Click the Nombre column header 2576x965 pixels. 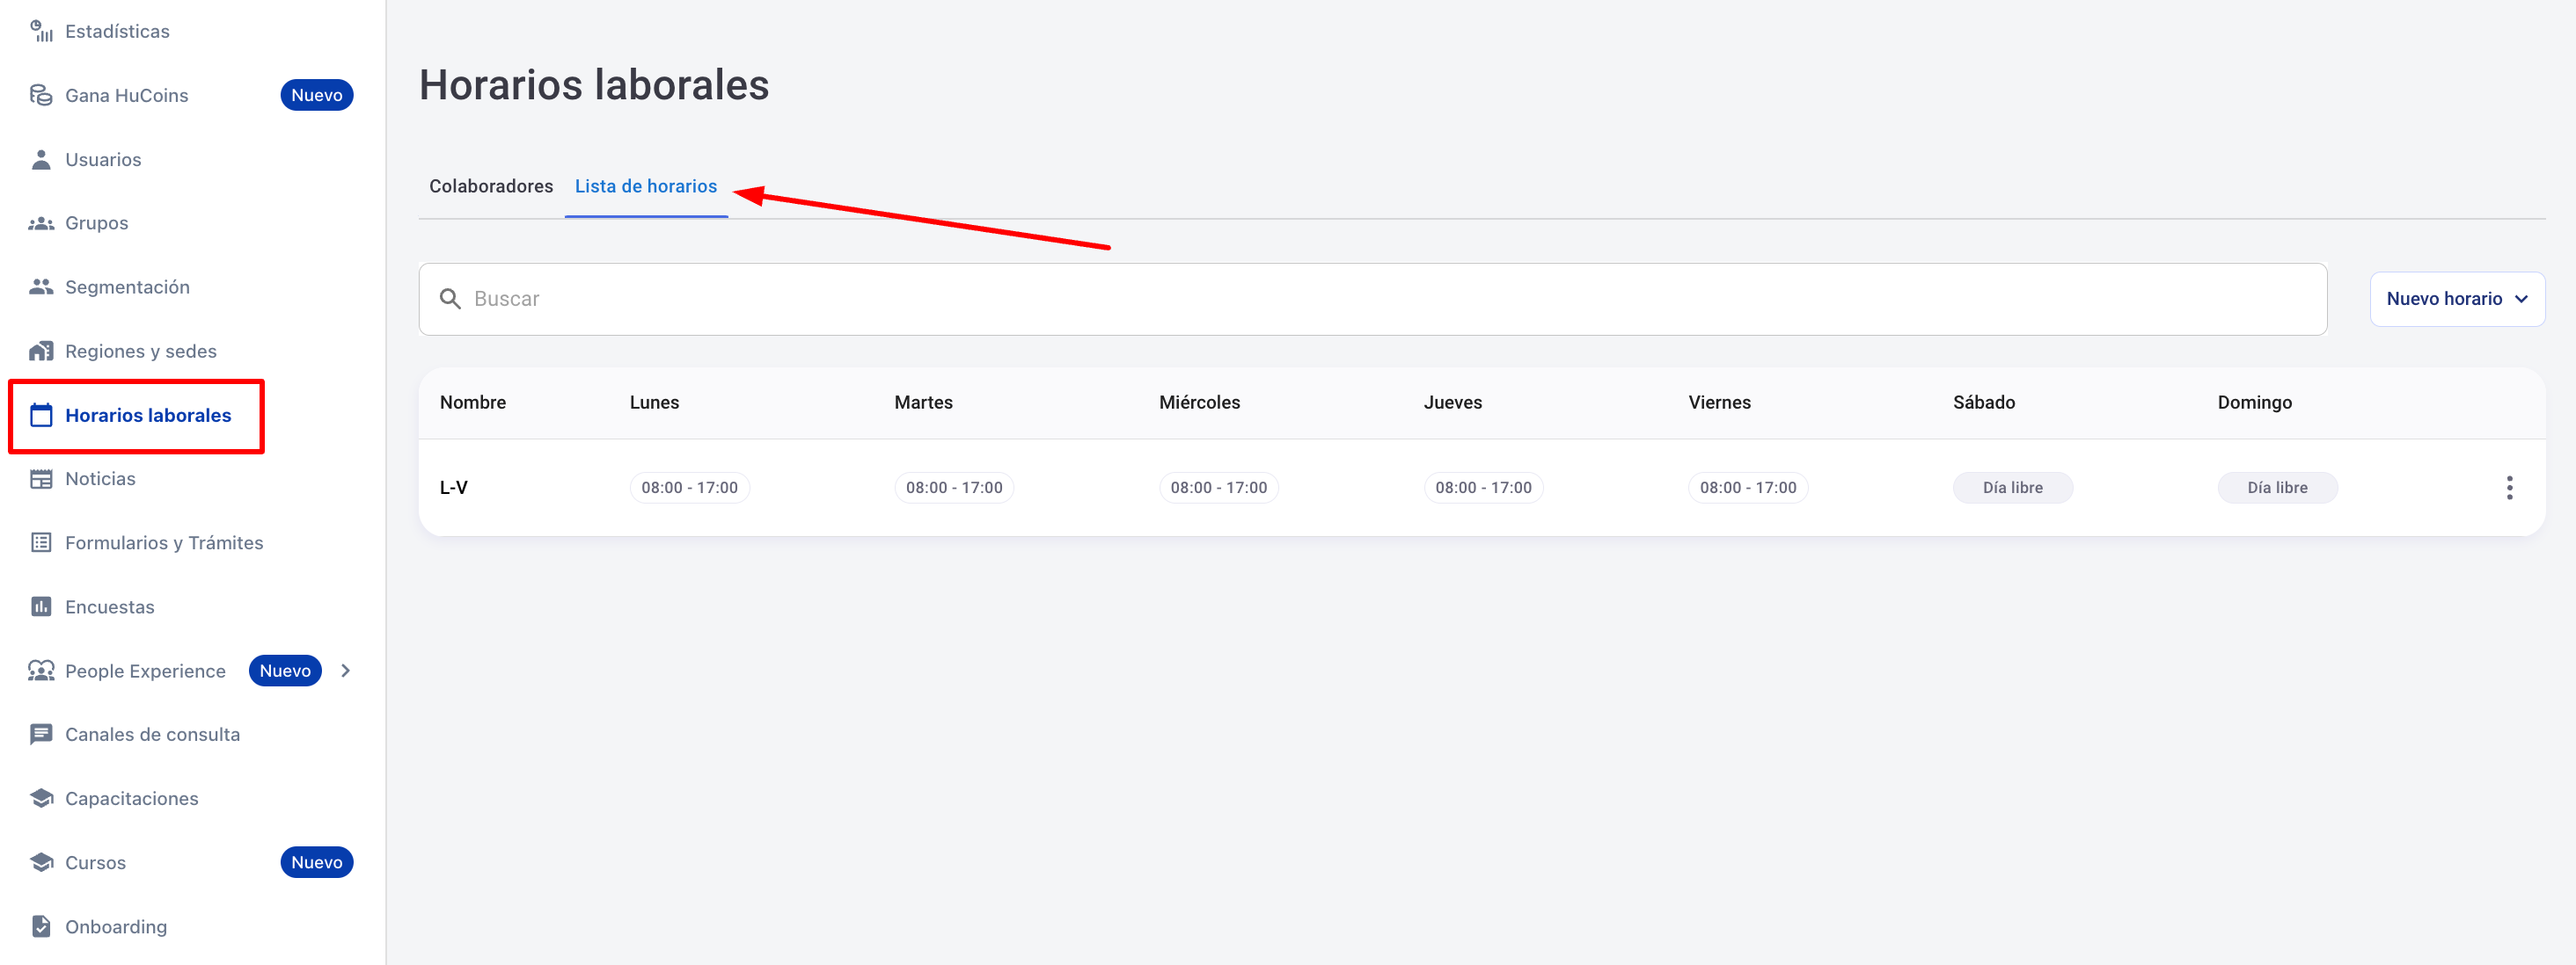(x=472, y=403)
